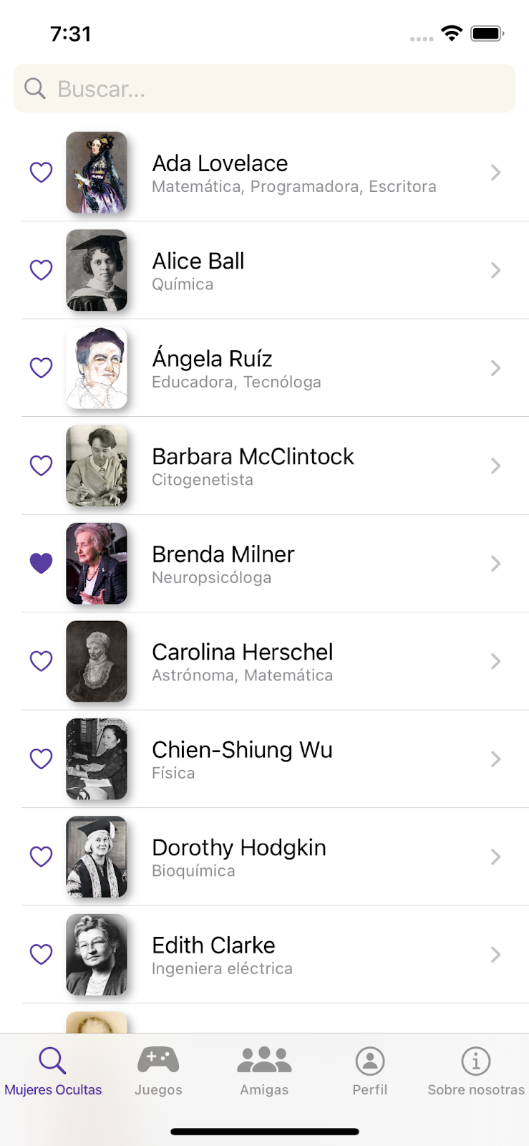Like Dorothy Hodgkin using her heart icon
This screenshot has height=1146, width=529.
(42, 857)
